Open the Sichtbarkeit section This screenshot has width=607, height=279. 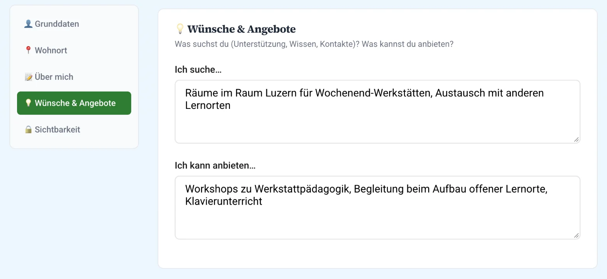[x=74, y=129]
